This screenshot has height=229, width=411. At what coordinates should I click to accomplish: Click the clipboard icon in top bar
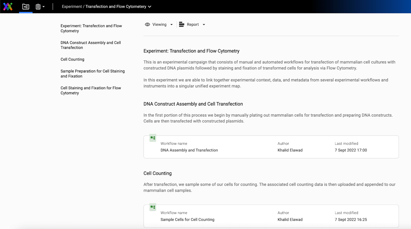38,7
